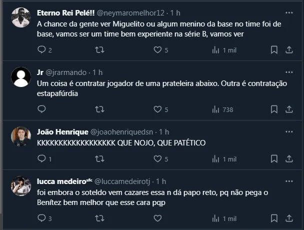This screenshot has height=230, width=304.
Task: Share Eterno Rei Pelé's tweet
Action: point(289,50)
